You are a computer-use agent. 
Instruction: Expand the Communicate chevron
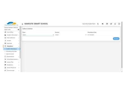(19, 71)
